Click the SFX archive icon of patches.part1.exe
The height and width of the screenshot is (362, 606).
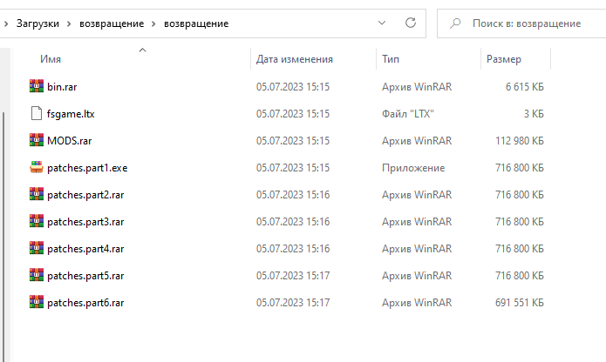click(x=37, y=167)
